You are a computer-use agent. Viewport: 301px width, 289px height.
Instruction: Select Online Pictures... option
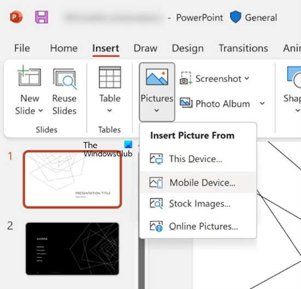[x=198, y=226]
